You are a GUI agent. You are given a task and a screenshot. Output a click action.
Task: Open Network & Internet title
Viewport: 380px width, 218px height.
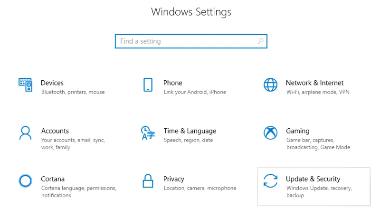[x=314, y=83]
